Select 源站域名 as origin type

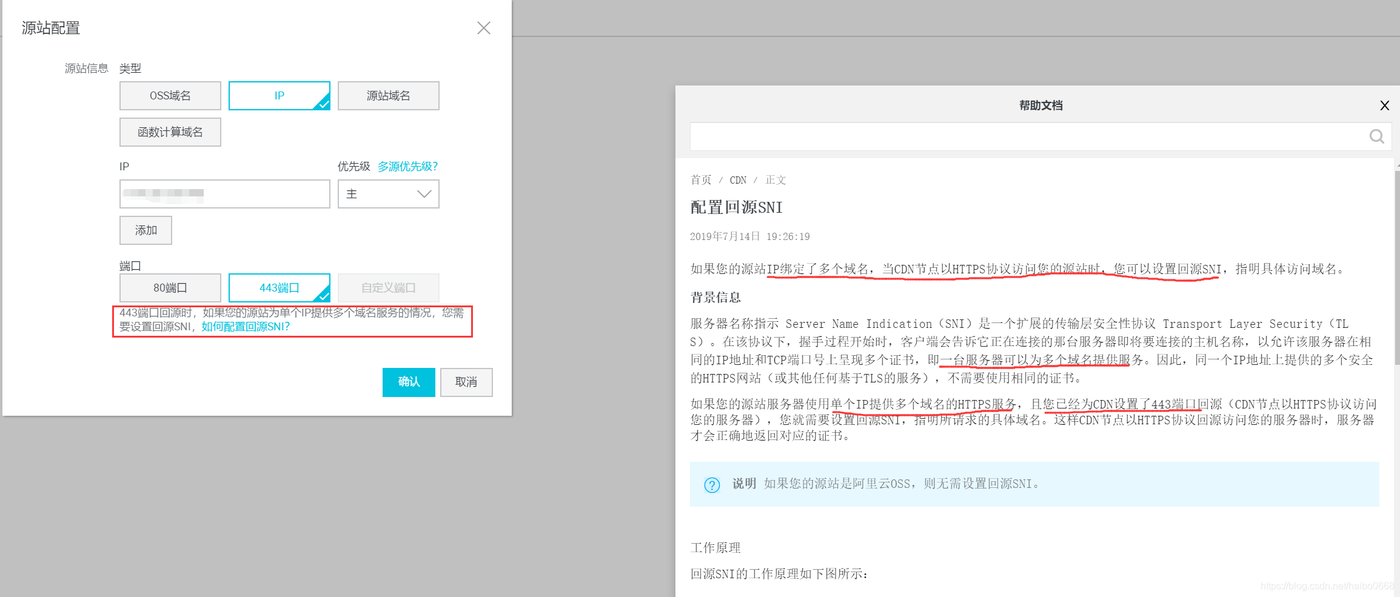(388, 95)
